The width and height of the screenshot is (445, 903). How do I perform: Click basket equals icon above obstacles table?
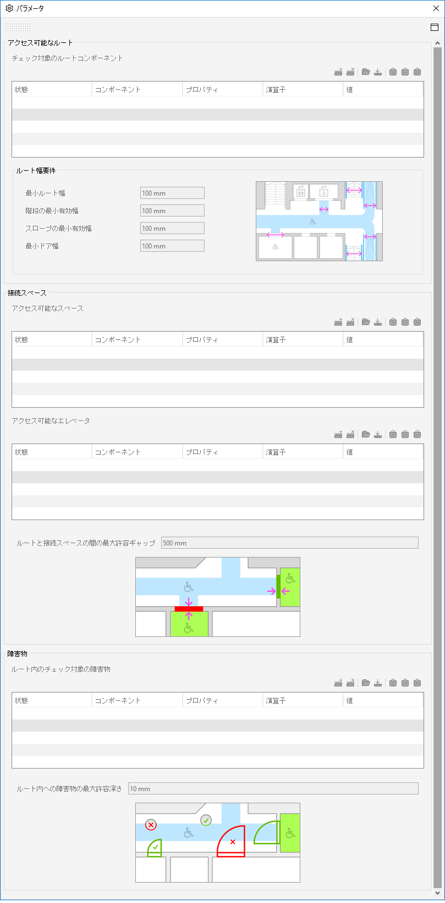[x=417, y=683]
